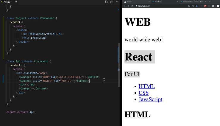220x126 pixels.
Task: Open the red browser extension icon
Action: click(x=205, y=6)
